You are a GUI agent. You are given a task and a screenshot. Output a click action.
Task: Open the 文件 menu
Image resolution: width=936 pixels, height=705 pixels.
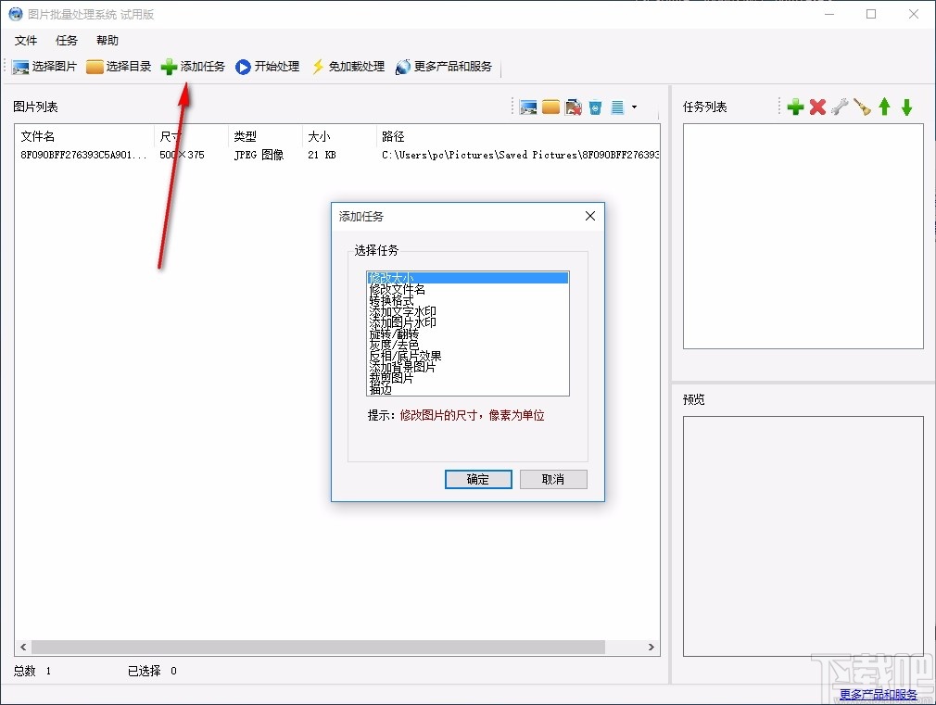coord(26,41)
